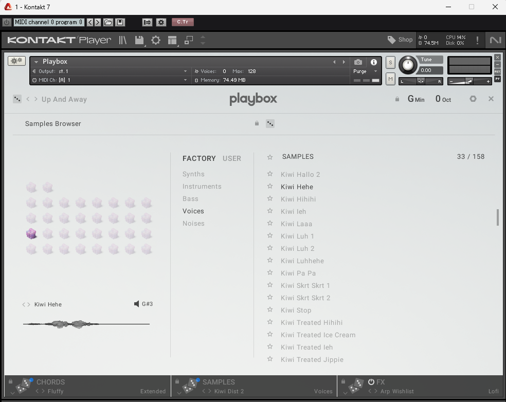Close the Samples Browser with X
Screen dimensions: 506x402
[x=491, y=99]
